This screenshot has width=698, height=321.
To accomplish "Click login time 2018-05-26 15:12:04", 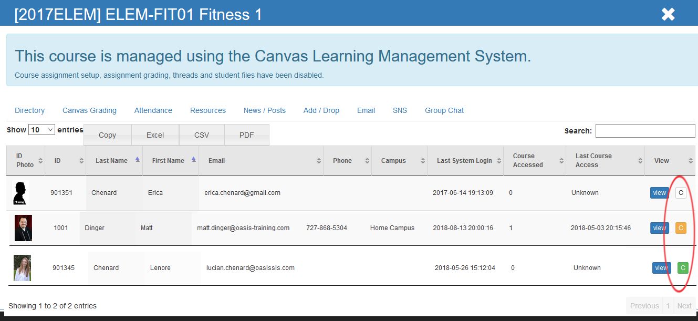I will click(x=465, y=268).
